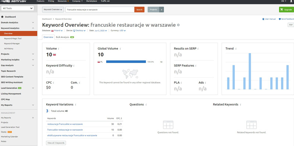294x146 pixels.
Task: Open the Features menu
Action: pyautogui.click(x=40, y=1)
